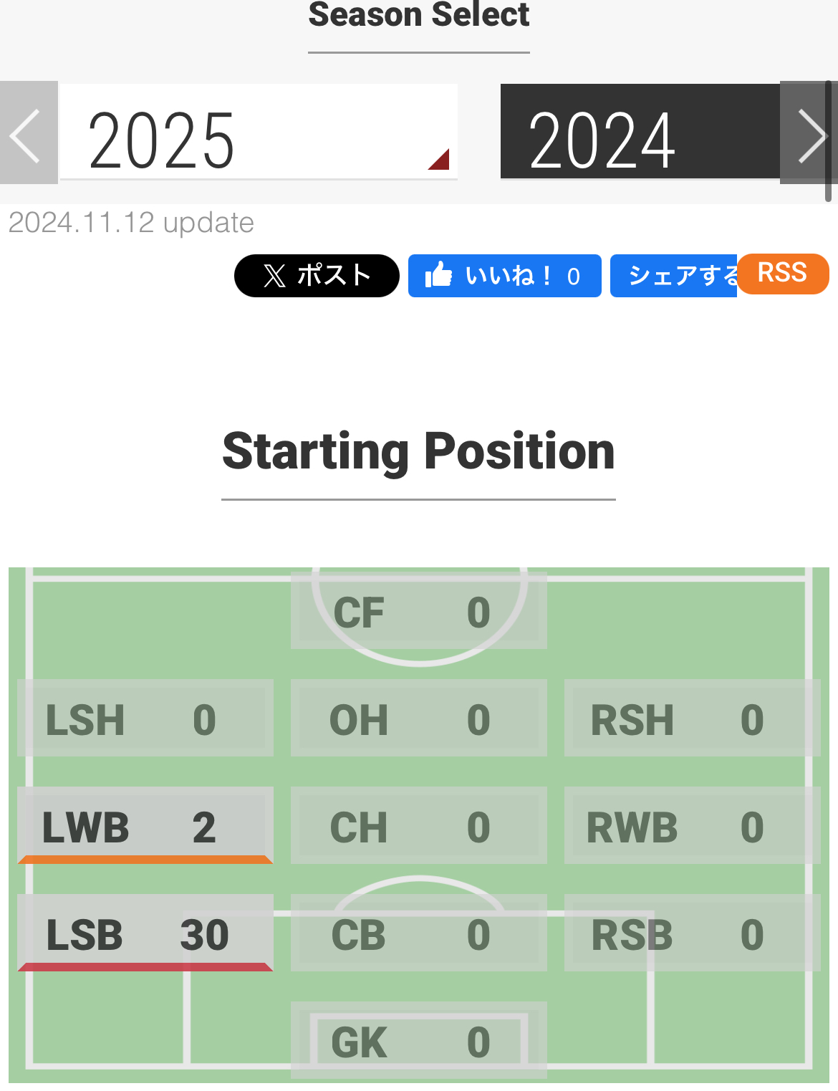Click the RWB position box
Screen dimensions: 838x1091
(x=690, y=826)
